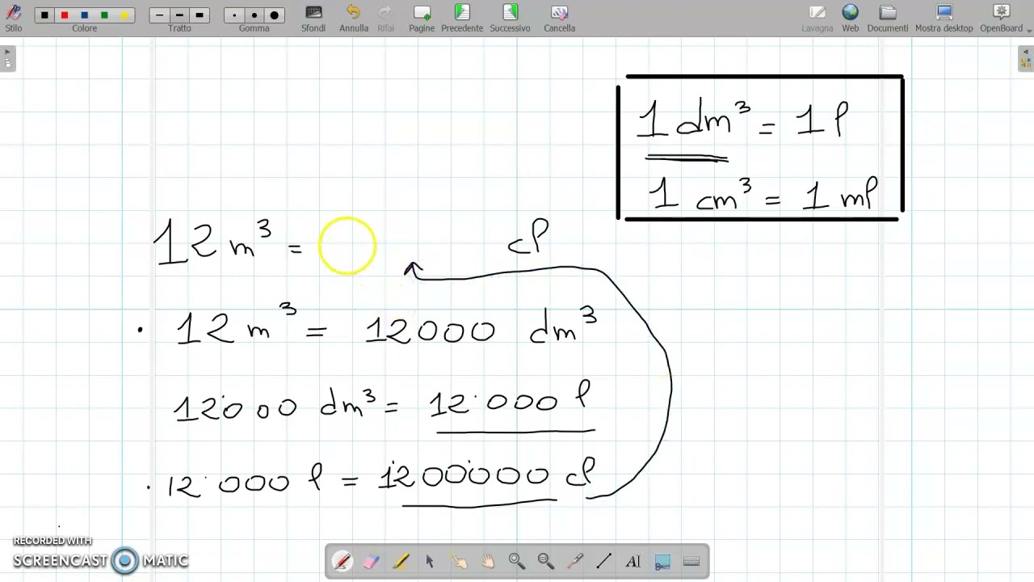The width and height of the screenshot is (1034, 582).
Task: Select the medium Gomma eraser size
Action: 254,15
